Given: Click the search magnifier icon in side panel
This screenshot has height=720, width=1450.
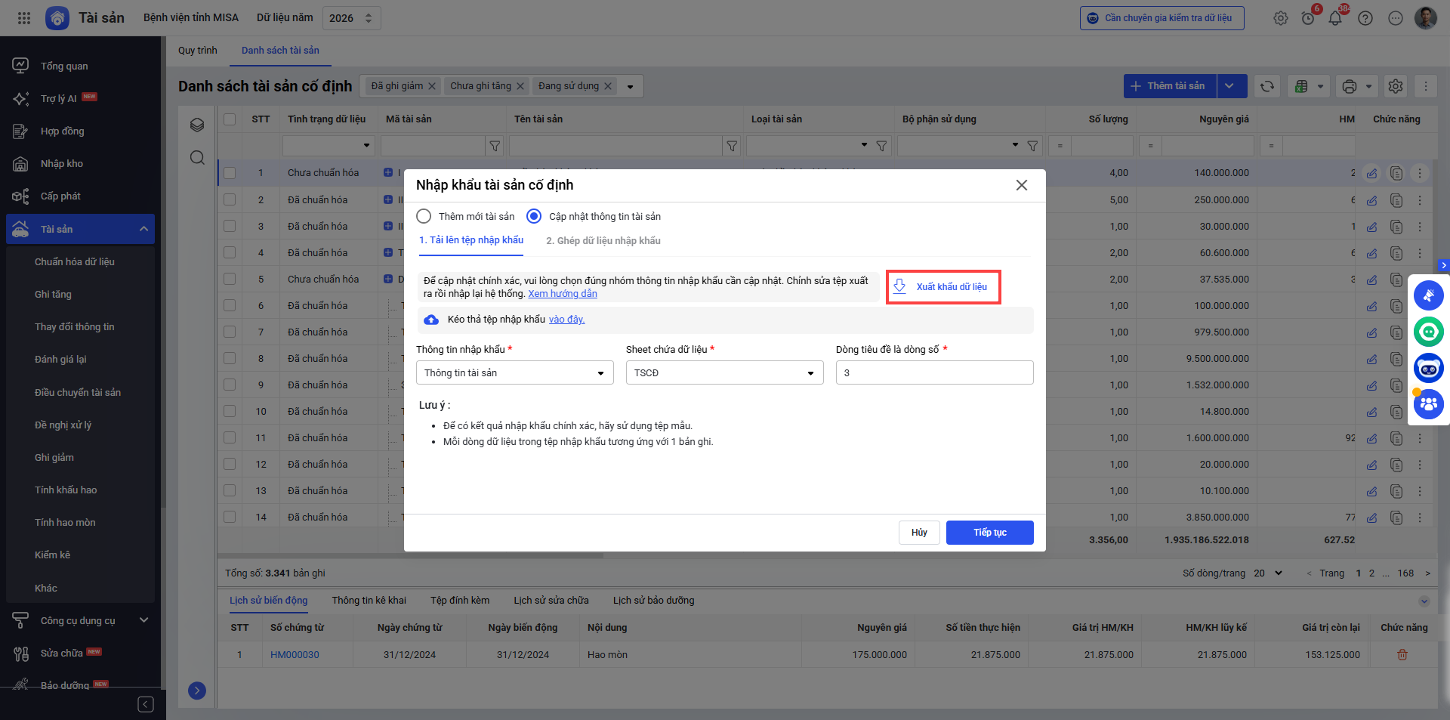Looking at the screenshot, I should click(x=197, y=158).
